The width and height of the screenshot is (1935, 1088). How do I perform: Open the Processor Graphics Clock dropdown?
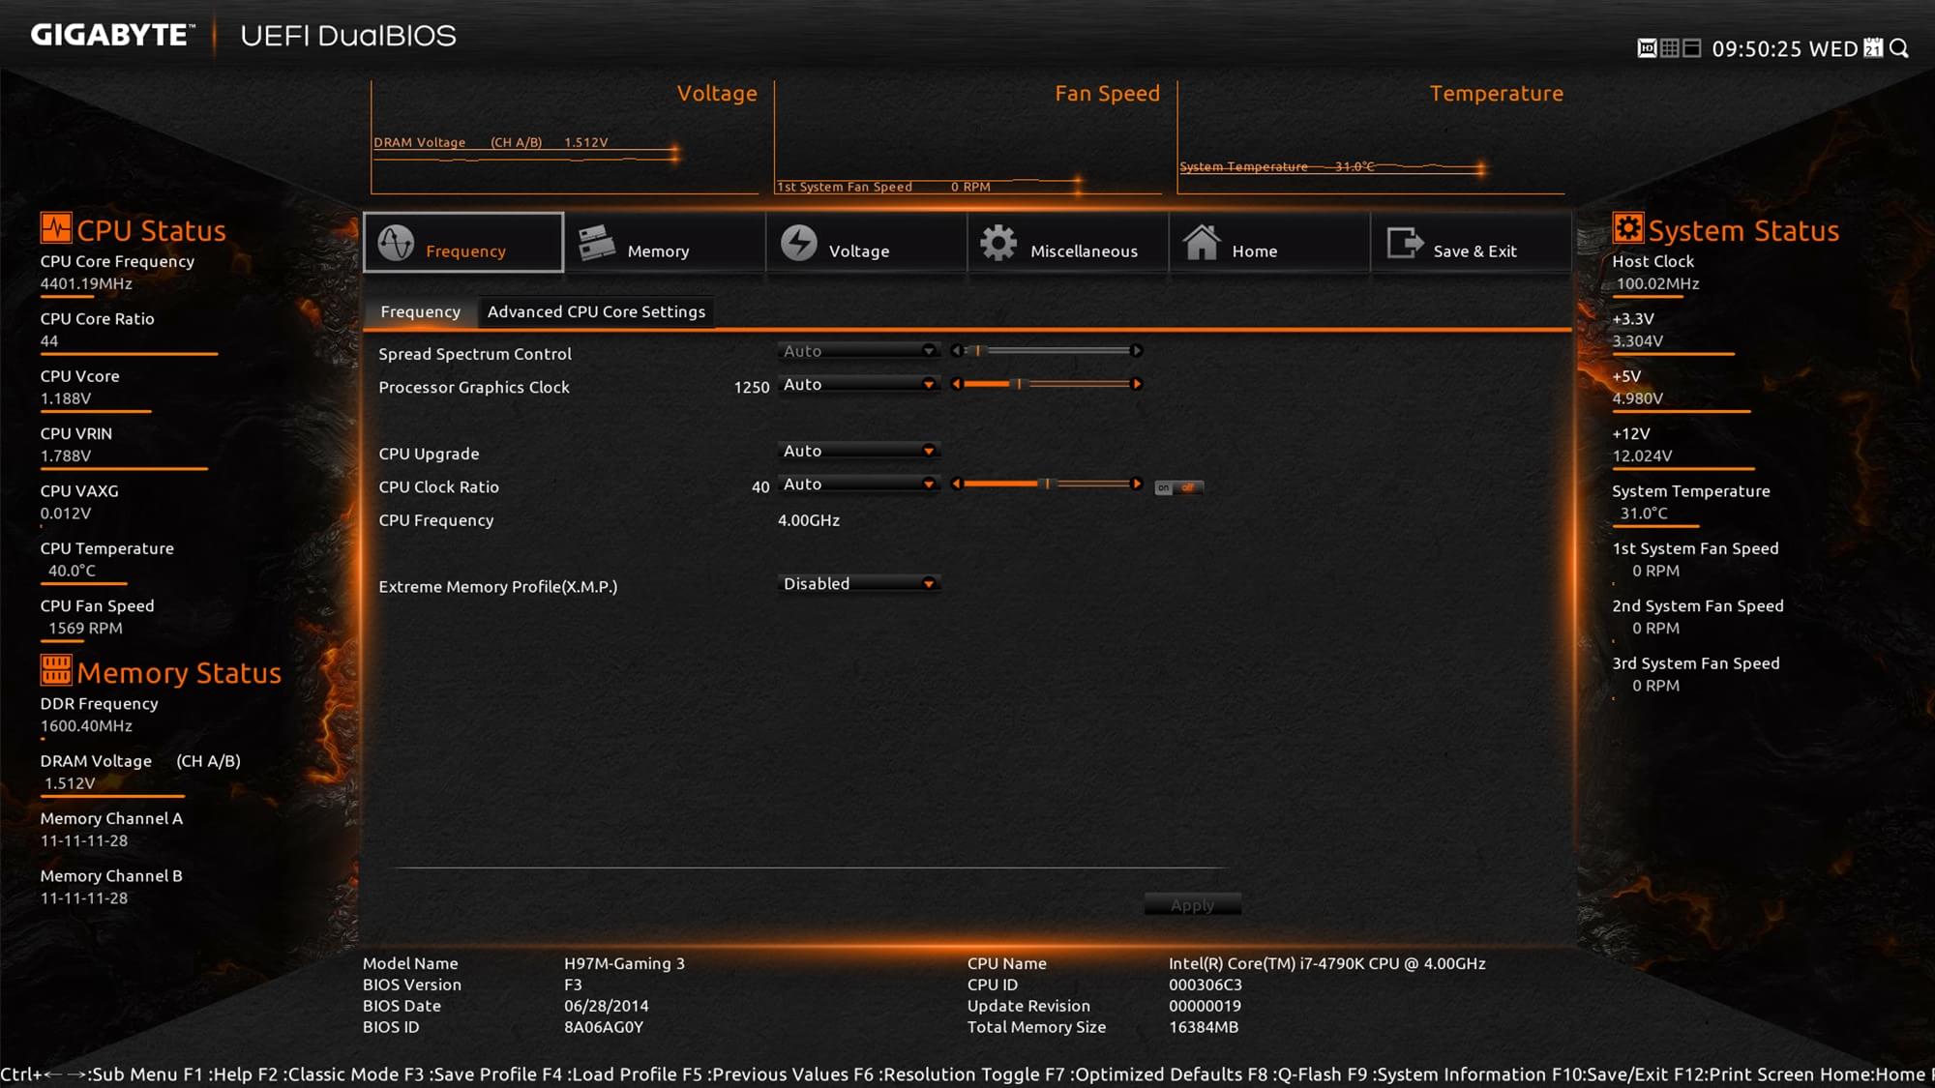point(858,384)
